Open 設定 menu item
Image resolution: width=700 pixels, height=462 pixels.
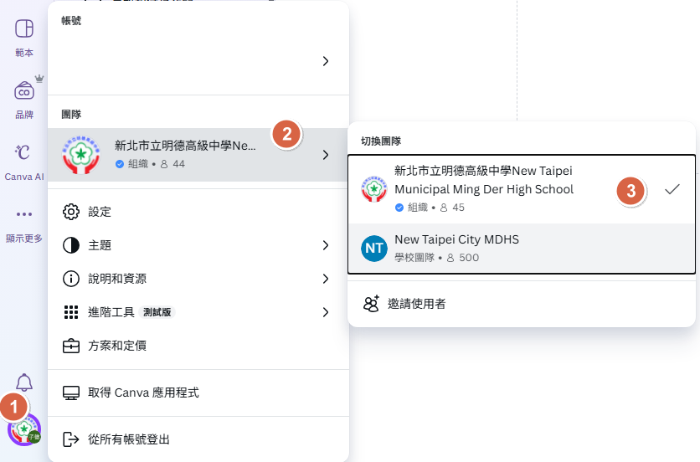[198, 212]
